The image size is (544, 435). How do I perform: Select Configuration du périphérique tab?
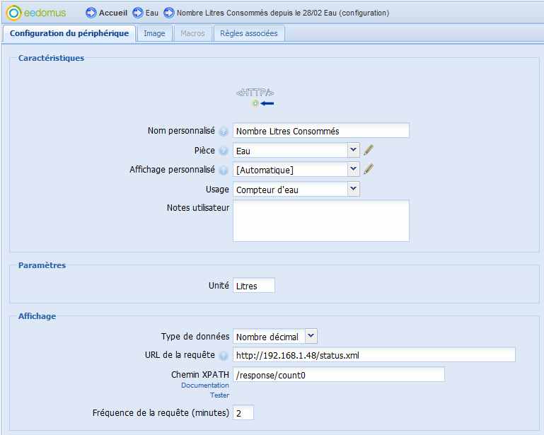pyautogui.click(x=69, y=33)
